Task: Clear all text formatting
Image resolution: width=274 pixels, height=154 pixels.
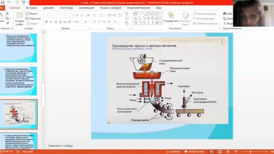Action: pos(88,15)
